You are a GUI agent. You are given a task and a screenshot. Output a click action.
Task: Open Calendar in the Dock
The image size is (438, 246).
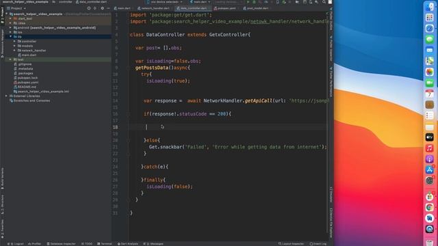(x=430, y=94)
